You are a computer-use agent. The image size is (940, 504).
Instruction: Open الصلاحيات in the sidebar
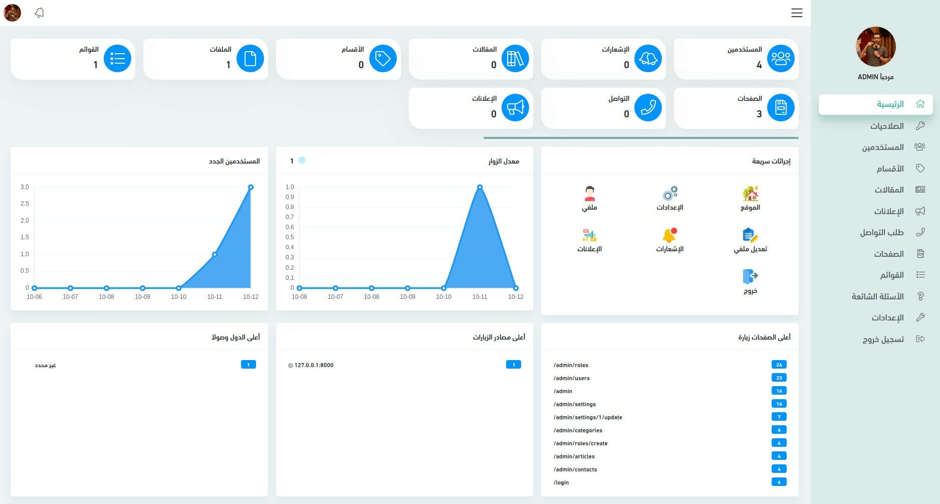pos(875,126)
